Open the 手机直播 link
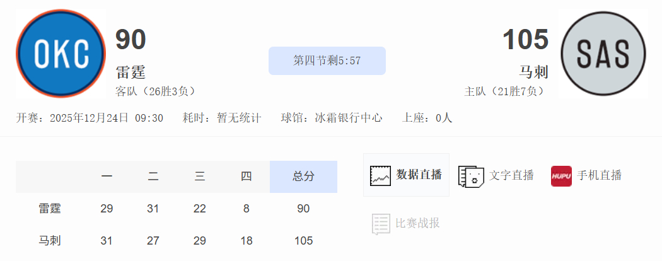662x261 pixels. (599, 175)
